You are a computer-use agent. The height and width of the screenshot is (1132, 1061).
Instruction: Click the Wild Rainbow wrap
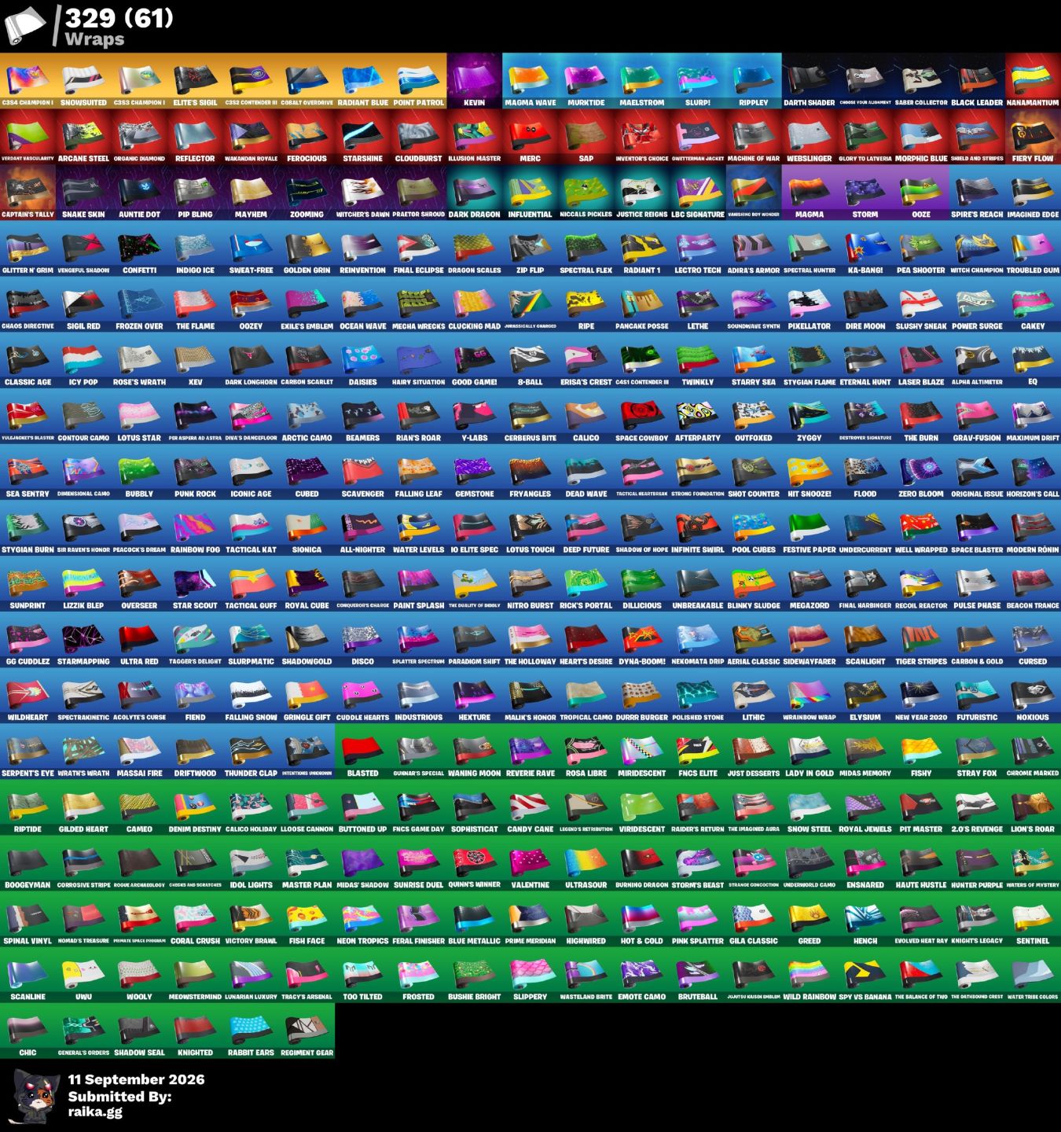(x=809, y=974)
